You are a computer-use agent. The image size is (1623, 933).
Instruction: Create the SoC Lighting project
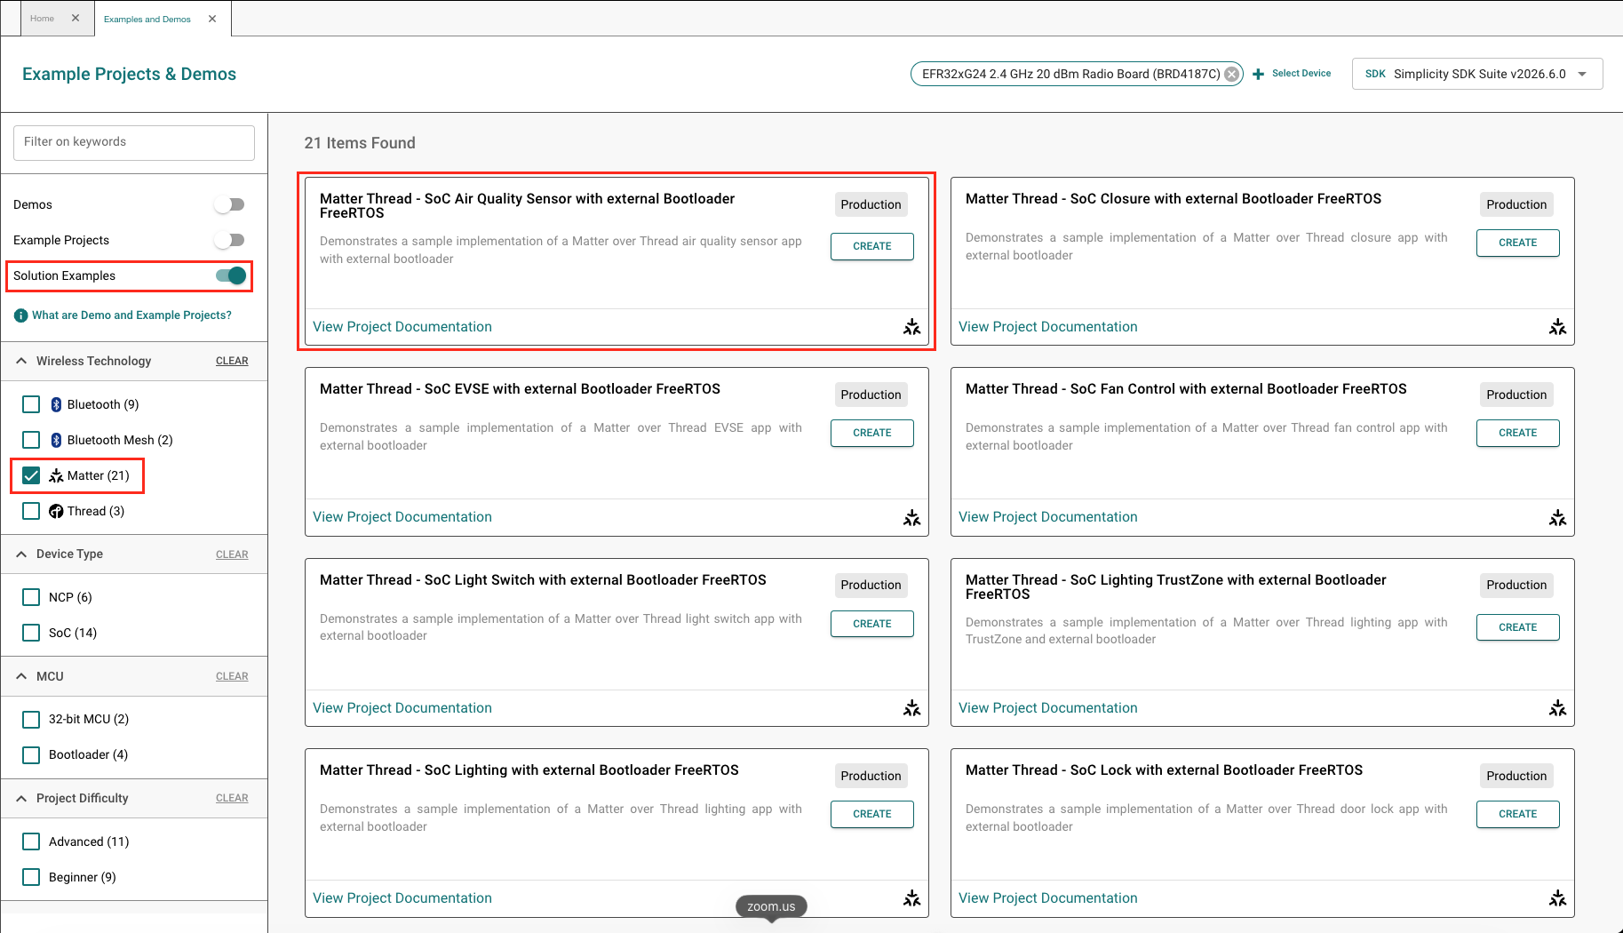[x=872, y=814]
